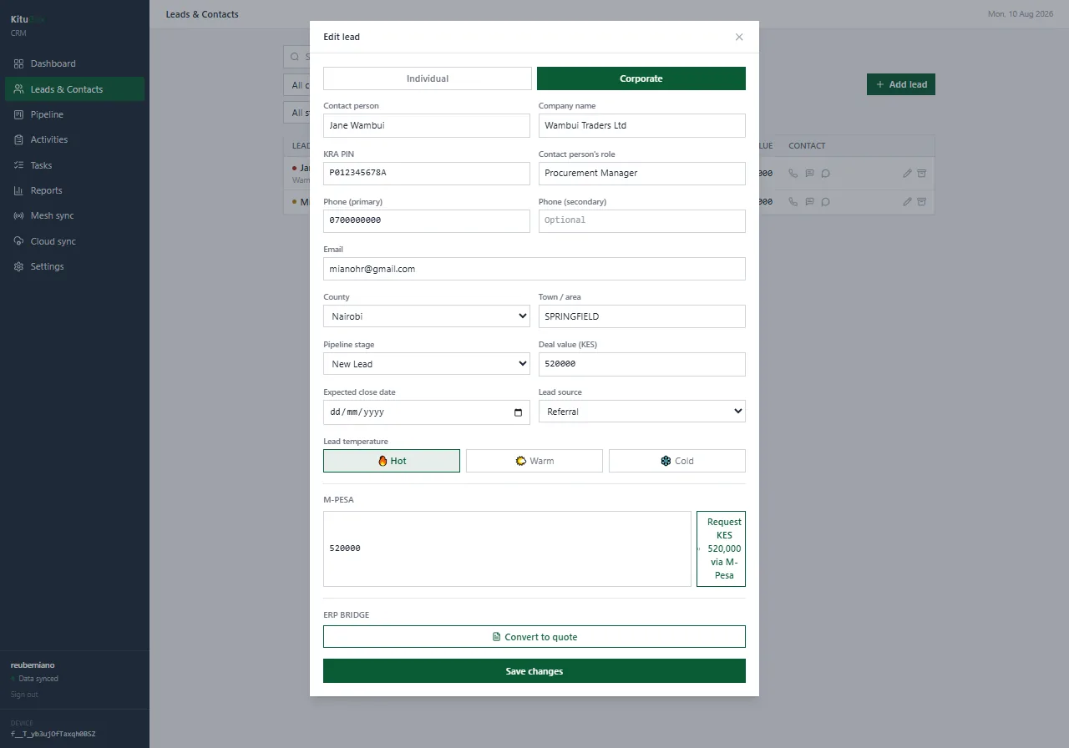Click the phone icon in first lead row

pyautogui.click(x=793, y=174)
